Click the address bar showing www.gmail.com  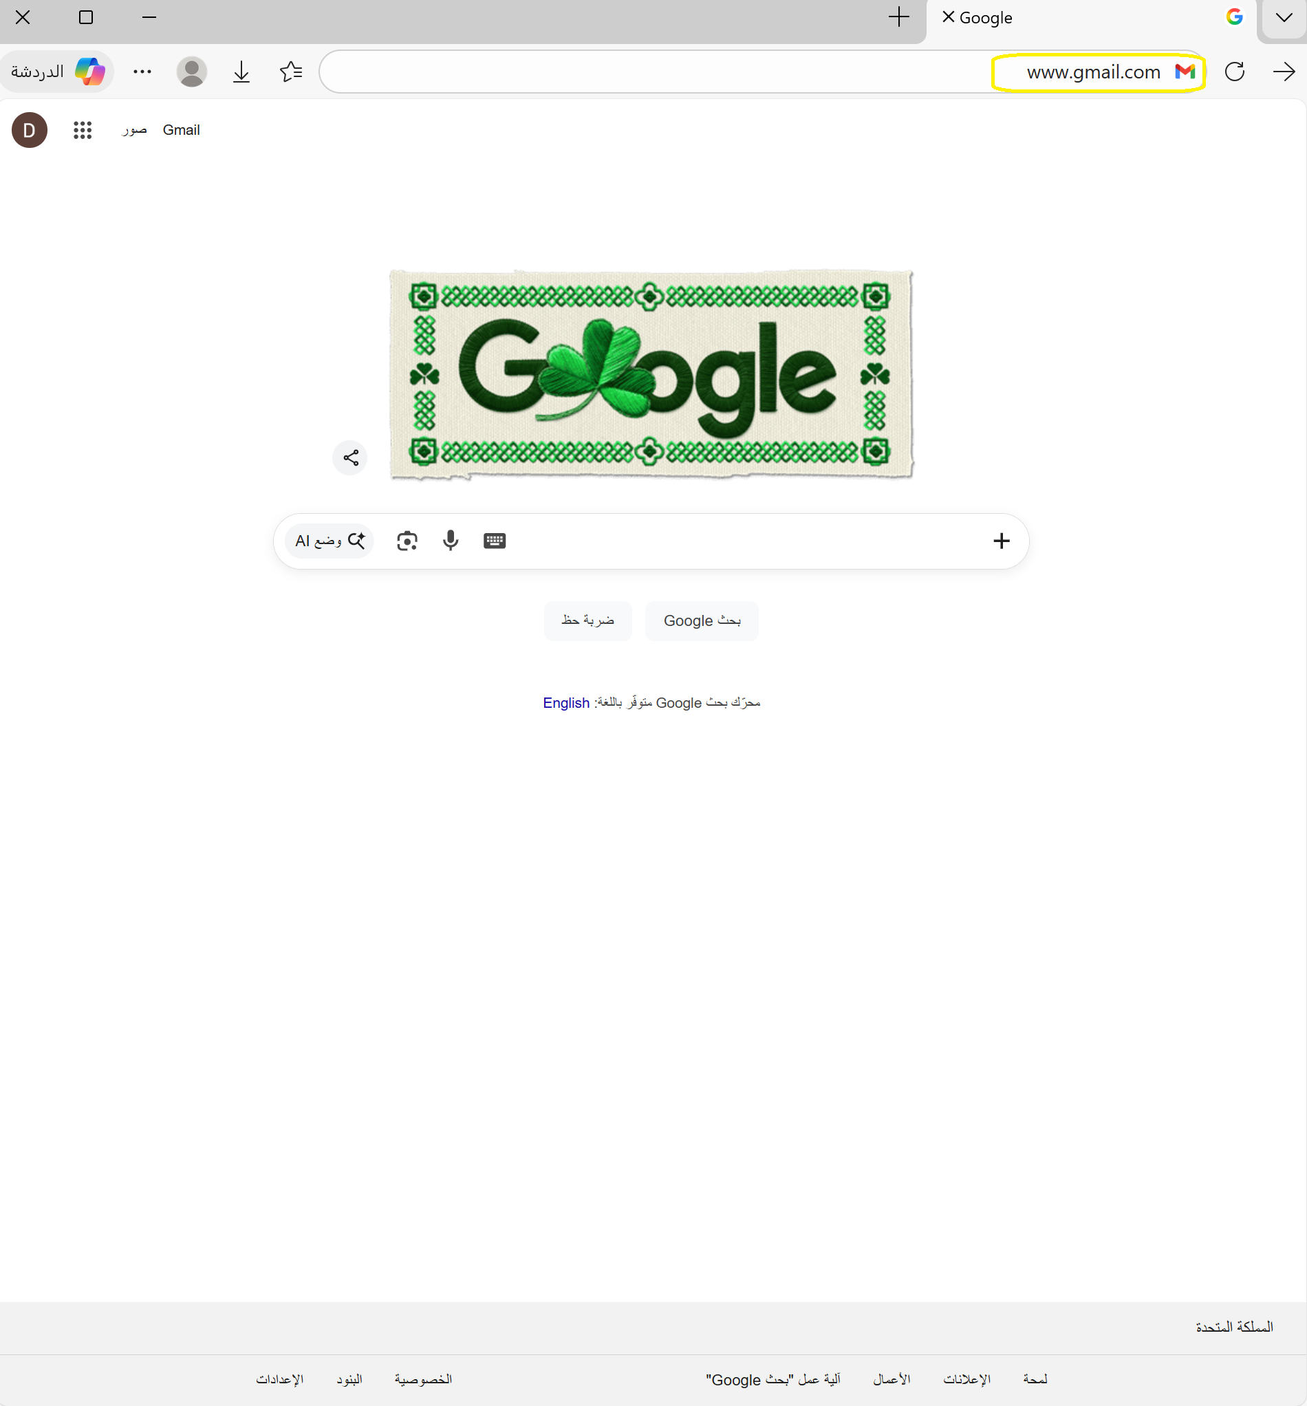coord(762,72)
